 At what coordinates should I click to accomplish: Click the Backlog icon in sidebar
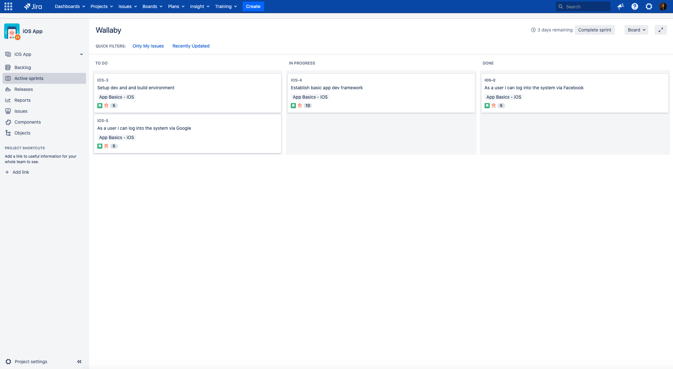(8, 67)
